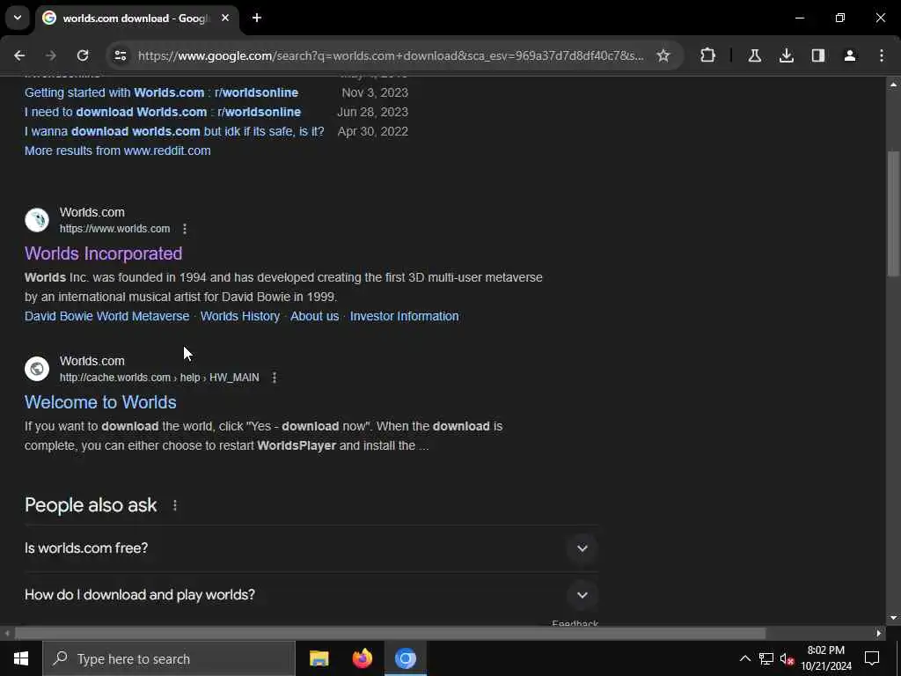Open a new tab with plus button

(x=257, y=18)
